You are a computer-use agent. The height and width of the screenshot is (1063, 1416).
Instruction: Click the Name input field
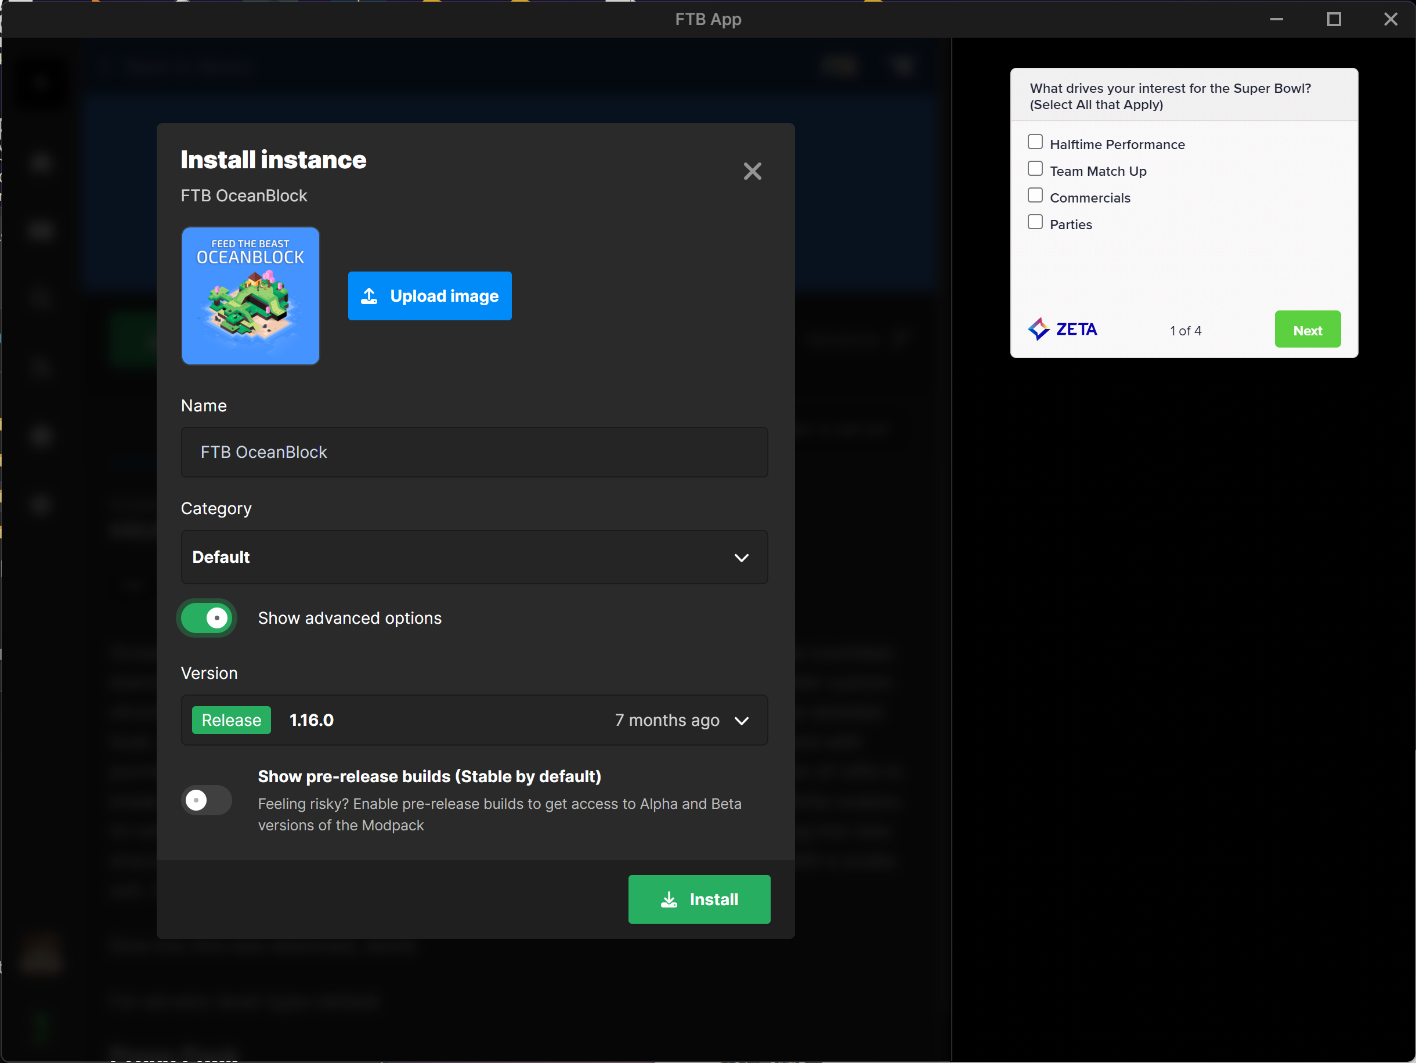tap(474, 452)
